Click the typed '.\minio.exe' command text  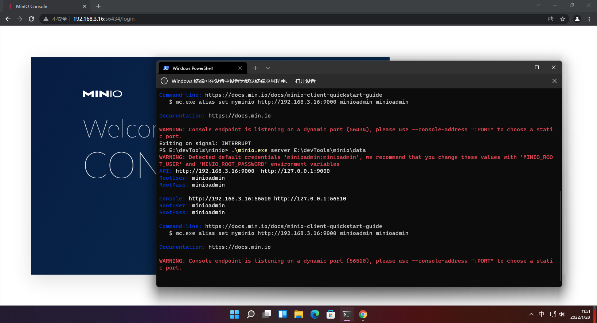click(249, 150)
